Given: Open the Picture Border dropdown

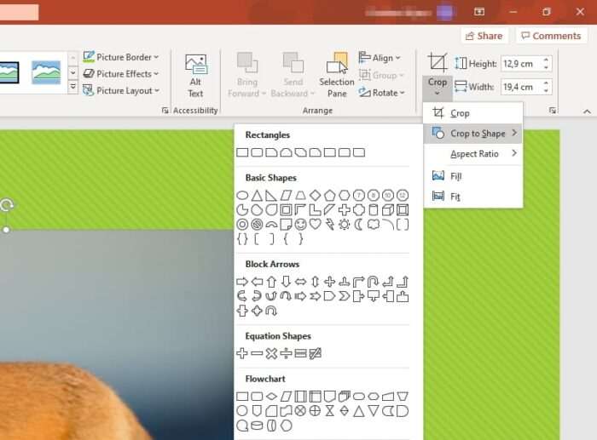Looking at the screenshot, I should 121,57.
